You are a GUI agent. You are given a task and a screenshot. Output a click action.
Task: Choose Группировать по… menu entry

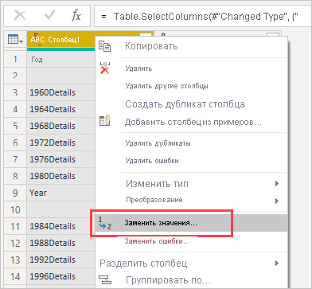[168, 280]
